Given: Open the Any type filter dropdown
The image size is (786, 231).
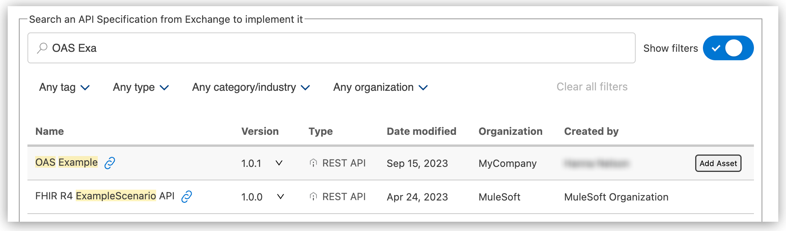Looking at the screenshot, I should pyautogui.click(x=141, y=87).
